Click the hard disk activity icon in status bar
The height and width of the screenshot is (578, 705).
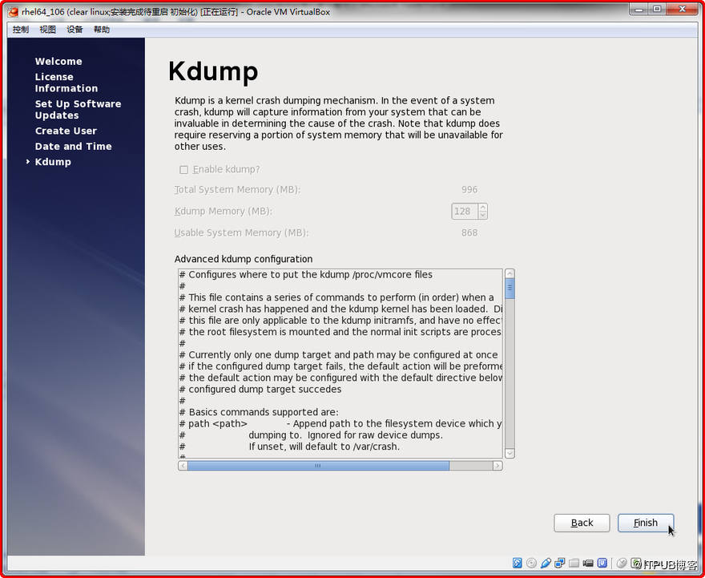point(517,562)
